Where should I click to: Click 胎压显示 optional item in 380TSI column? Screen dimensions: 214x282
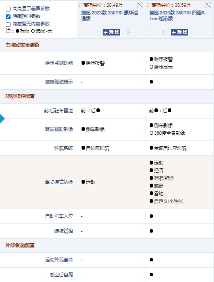(161, 67)
